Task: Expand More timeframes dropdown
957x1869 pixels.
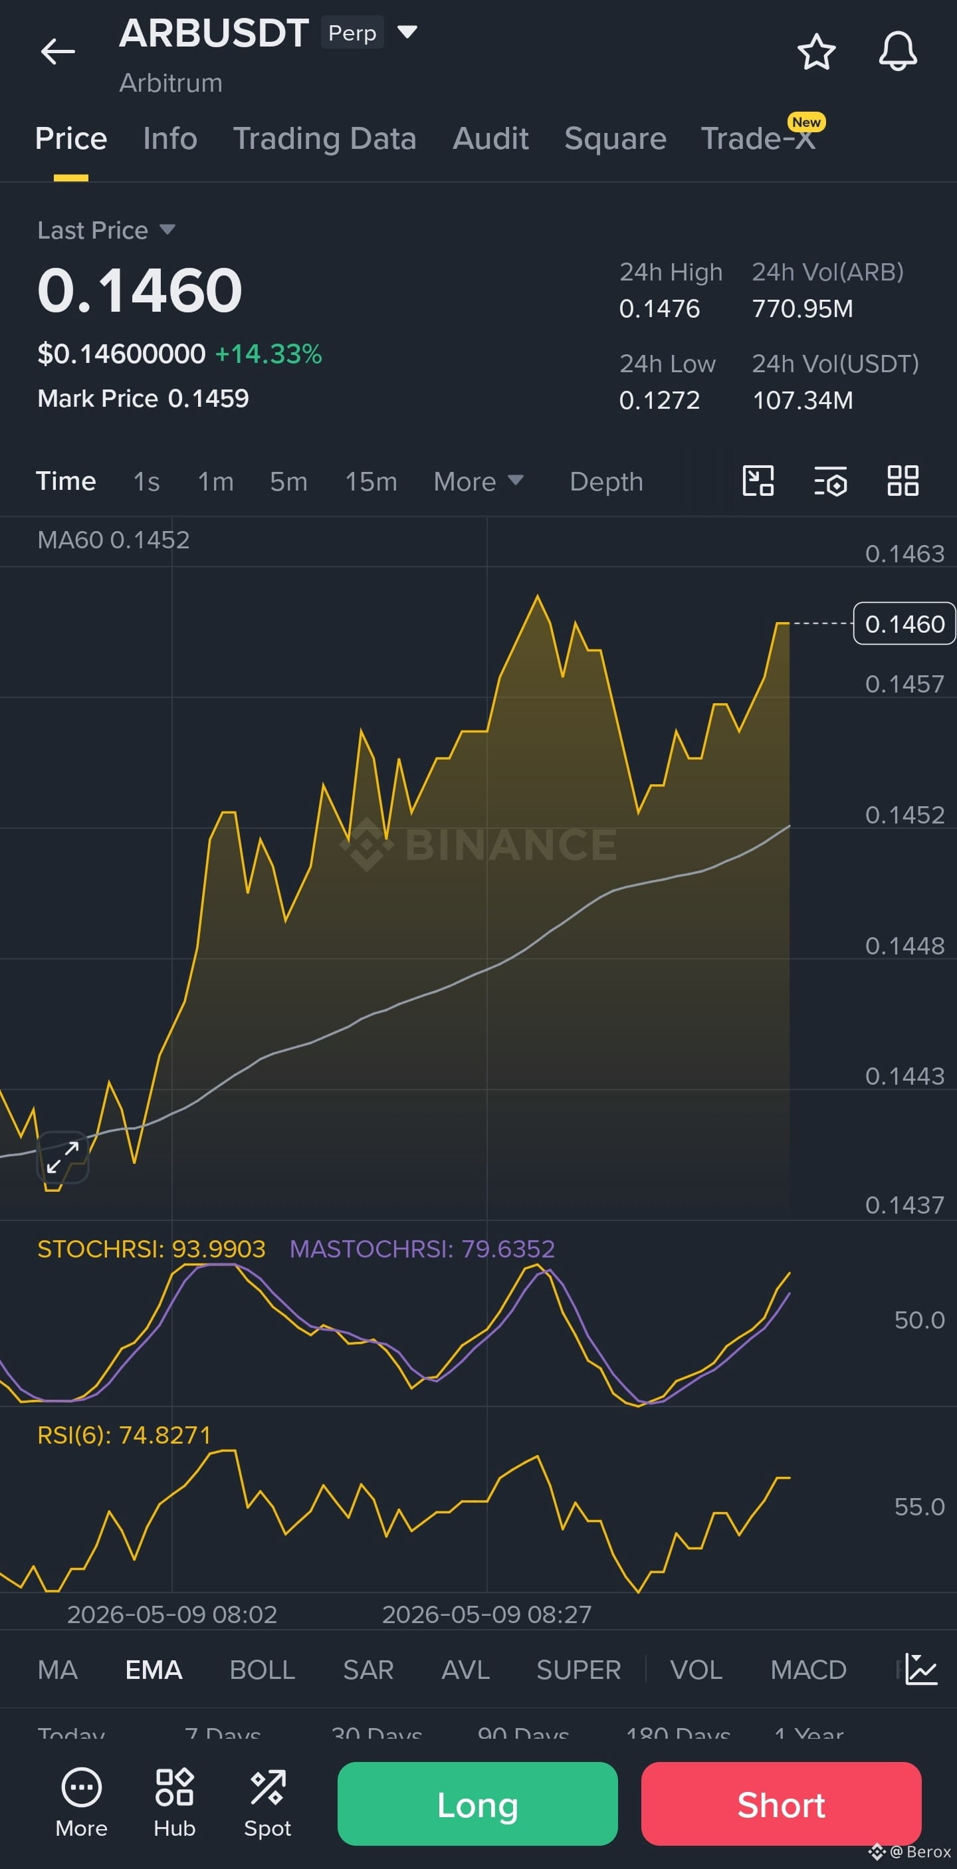Action: [x=478, y=481]
